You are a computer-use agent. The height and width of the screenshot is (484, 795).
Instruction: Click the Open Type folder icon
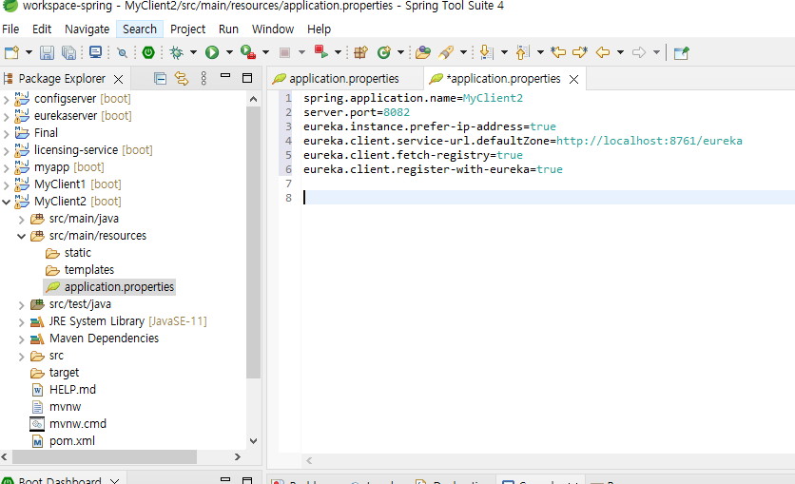(x=422, y=52)
